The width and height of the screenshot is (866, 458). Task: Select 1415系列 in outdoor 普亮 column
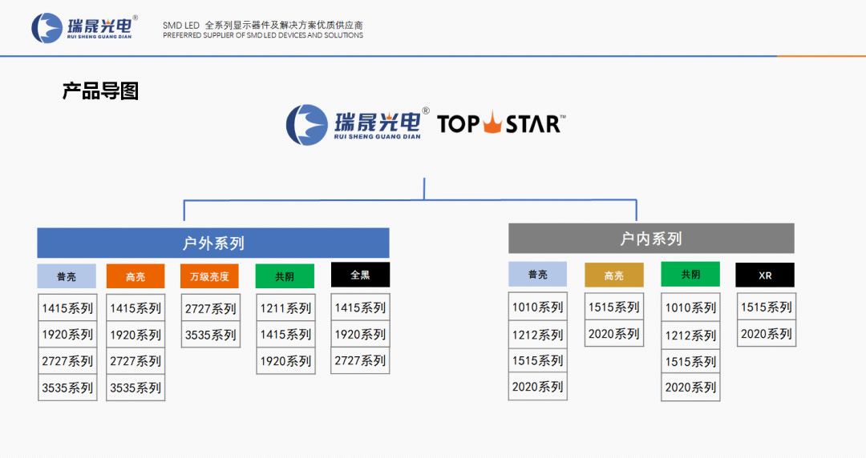pos(67,308)
